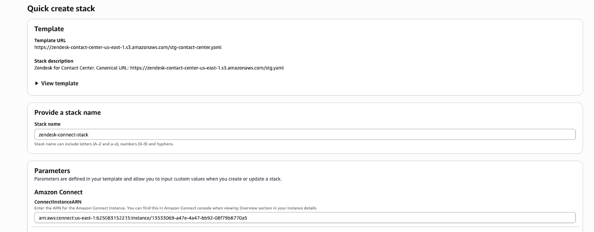Screen dimensions: 594x232
Task: Click the Stack description label
Action: click(54, 61)
